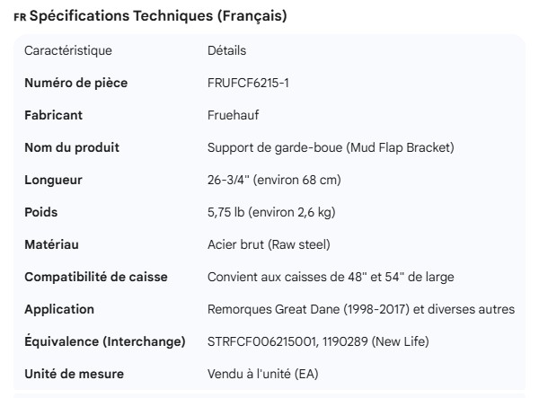539x398 pixels.
Task: Click the 'Matériau' row label
Action: (52, 244)
